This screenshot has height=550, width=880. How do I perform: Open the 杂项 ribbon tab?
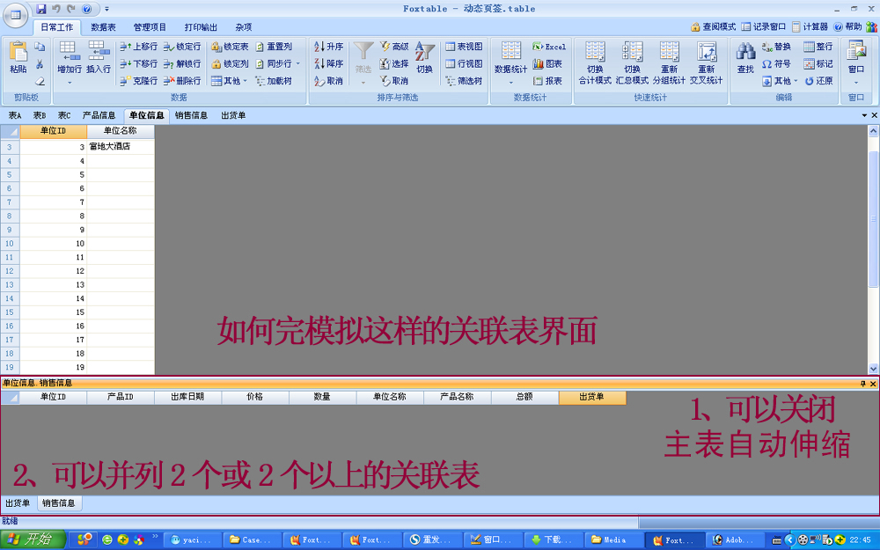point(244,27)
